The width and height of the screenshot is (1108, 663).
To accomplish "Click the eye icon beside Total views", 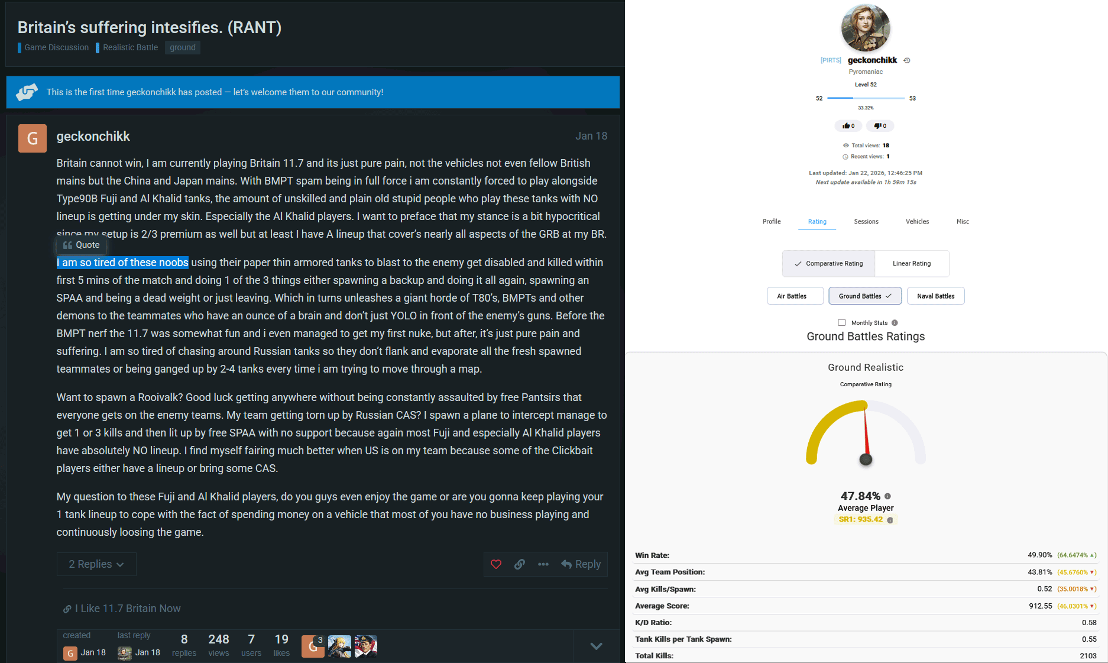I will point(846,145).
